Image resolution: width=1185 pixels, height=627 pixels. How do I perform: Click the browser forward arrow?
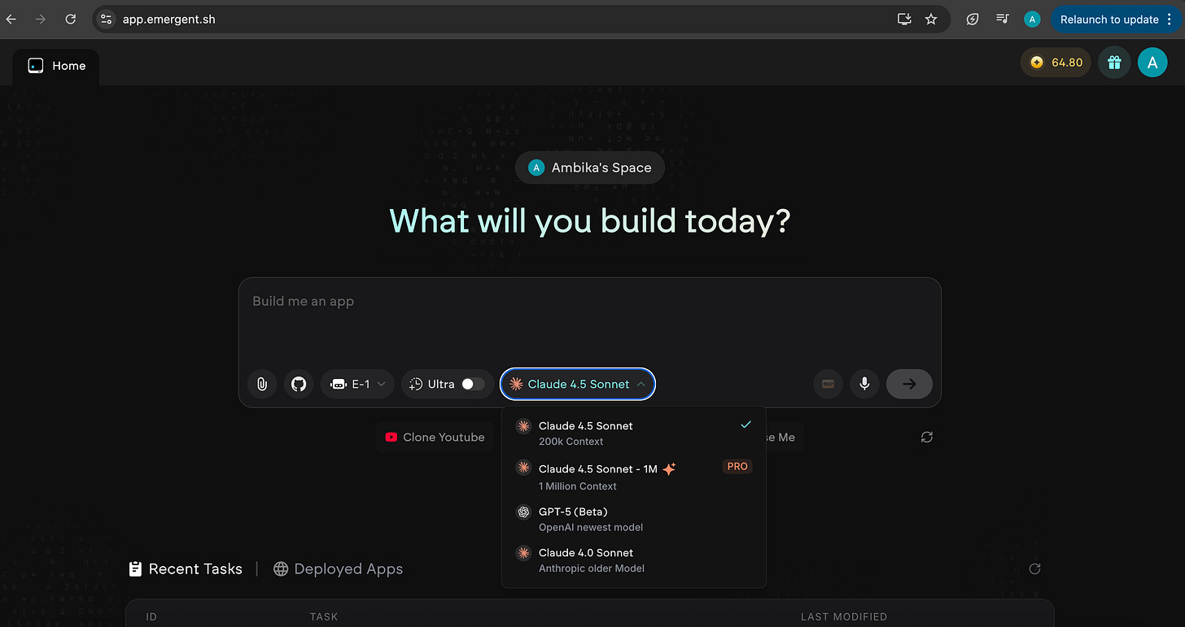(41, 19)
